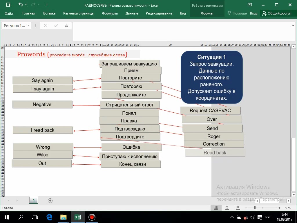The image size is (297, 223).
Task: Select the Say again shape
Action: point(42,80)
